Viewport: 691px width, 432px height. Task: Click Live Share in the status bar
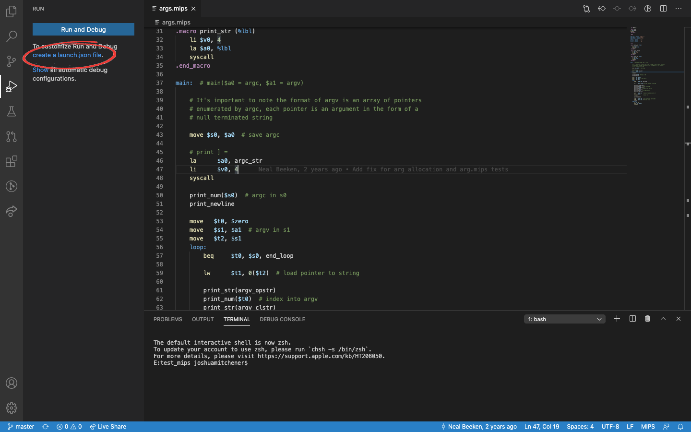tap(108, 427)
